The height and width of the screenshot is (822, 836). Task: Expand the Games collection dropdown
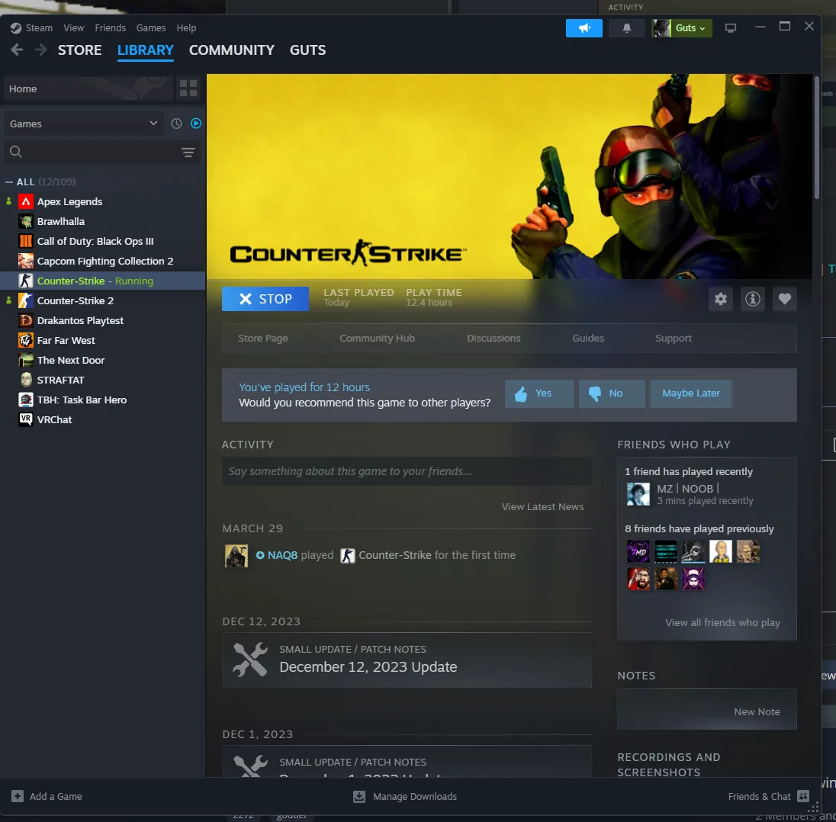(83, 124)
